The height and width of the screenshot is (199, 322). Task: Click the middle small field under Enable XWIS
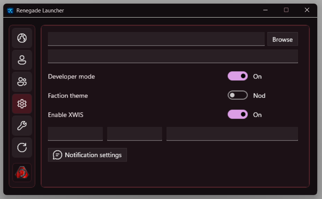(x=134, y=134)
